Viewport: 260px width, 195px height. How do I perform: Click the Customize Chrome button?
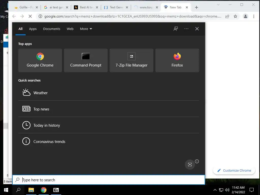tap(234, 170)
